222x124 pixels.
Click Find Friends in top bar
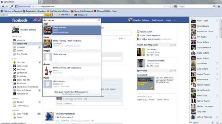tap(157, 20)
